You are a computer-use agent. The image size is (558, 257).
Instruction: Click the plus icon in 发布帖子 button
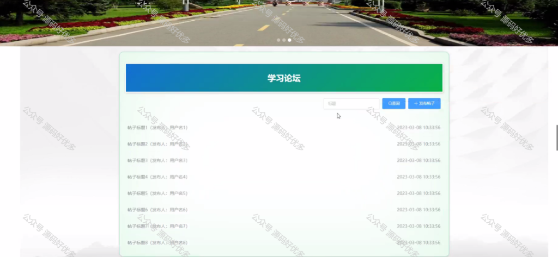[x=416, y=103]
